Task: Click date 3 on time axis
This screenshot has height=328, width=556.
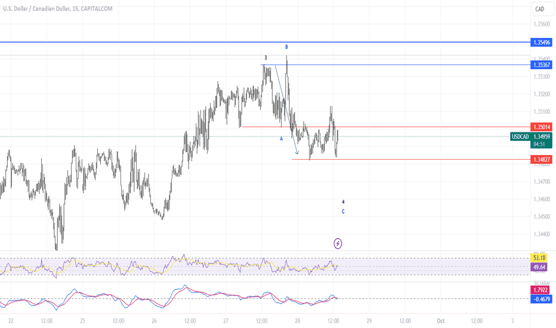Action: coord(512,321)
